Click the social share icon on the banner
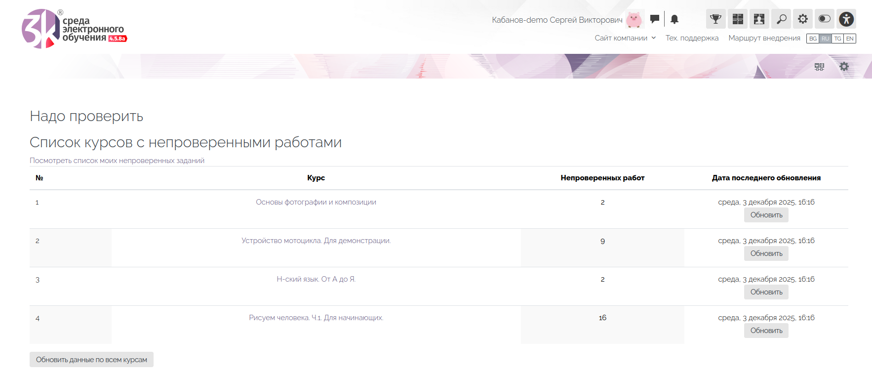 pos(819,67)
